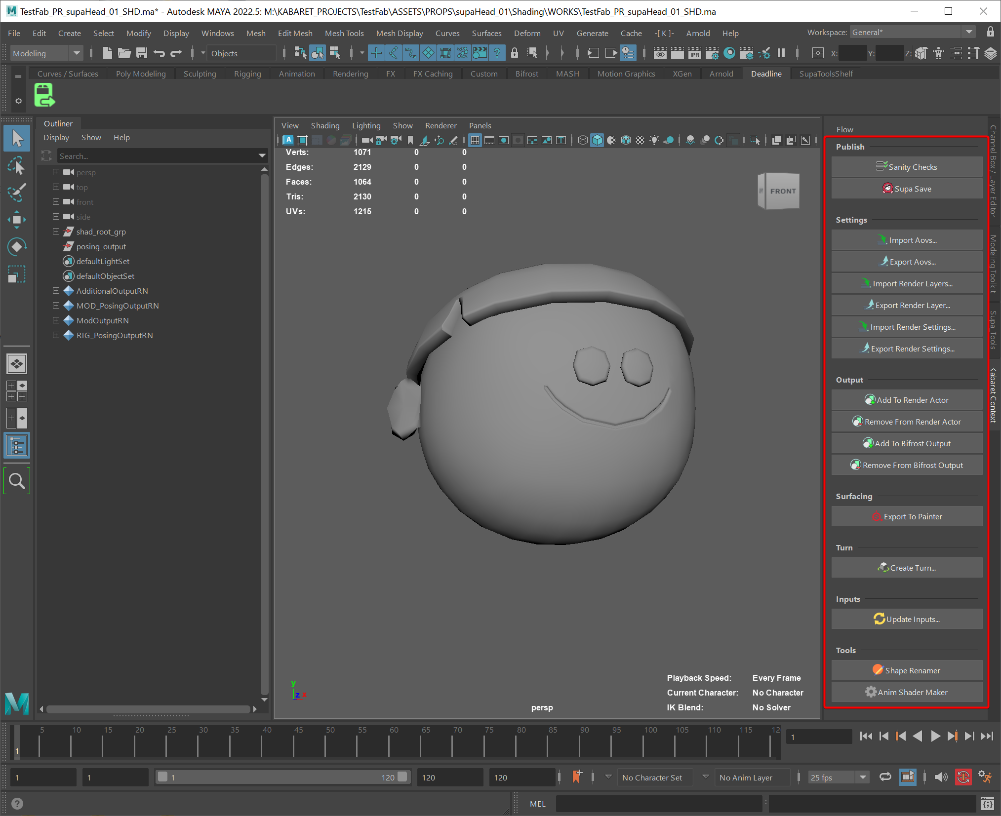Switch to the SupaToolsShelf tab
Viewport: 1001px width, 816px height.
coord(826,74)
